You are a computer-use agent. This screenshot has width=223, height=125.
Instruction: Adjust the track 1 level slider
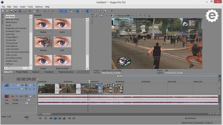coord(22,89)
